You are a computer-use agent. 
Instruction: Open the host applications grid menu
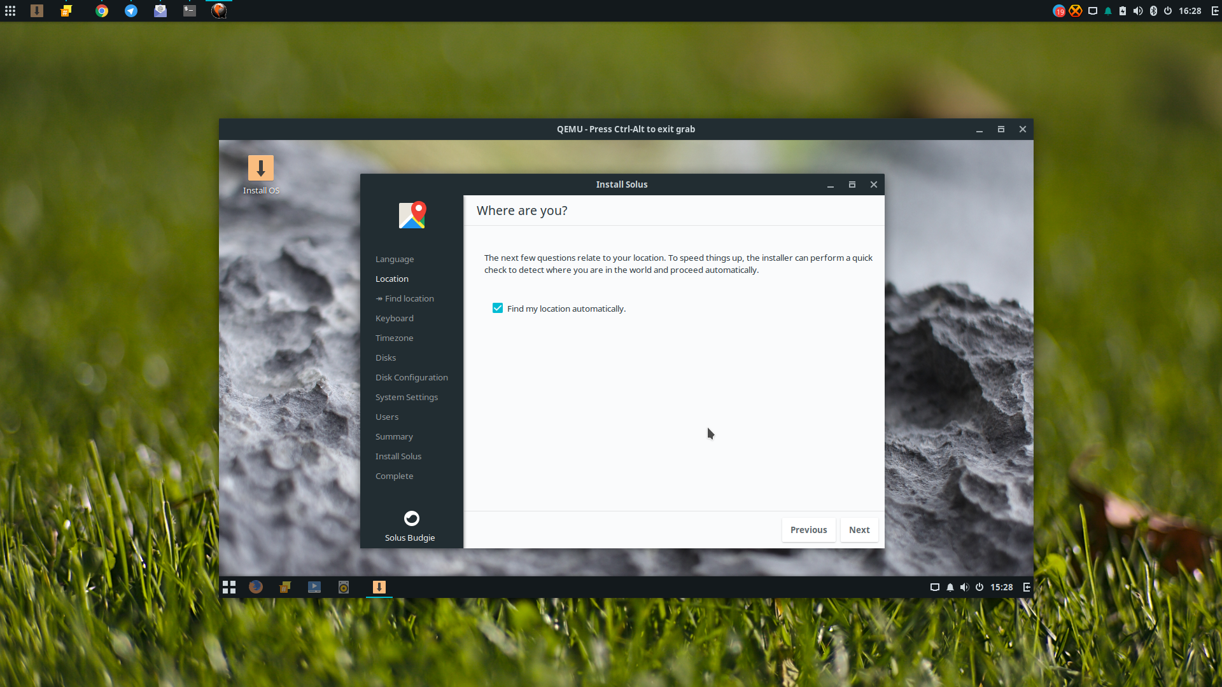[x=10, y=11]
